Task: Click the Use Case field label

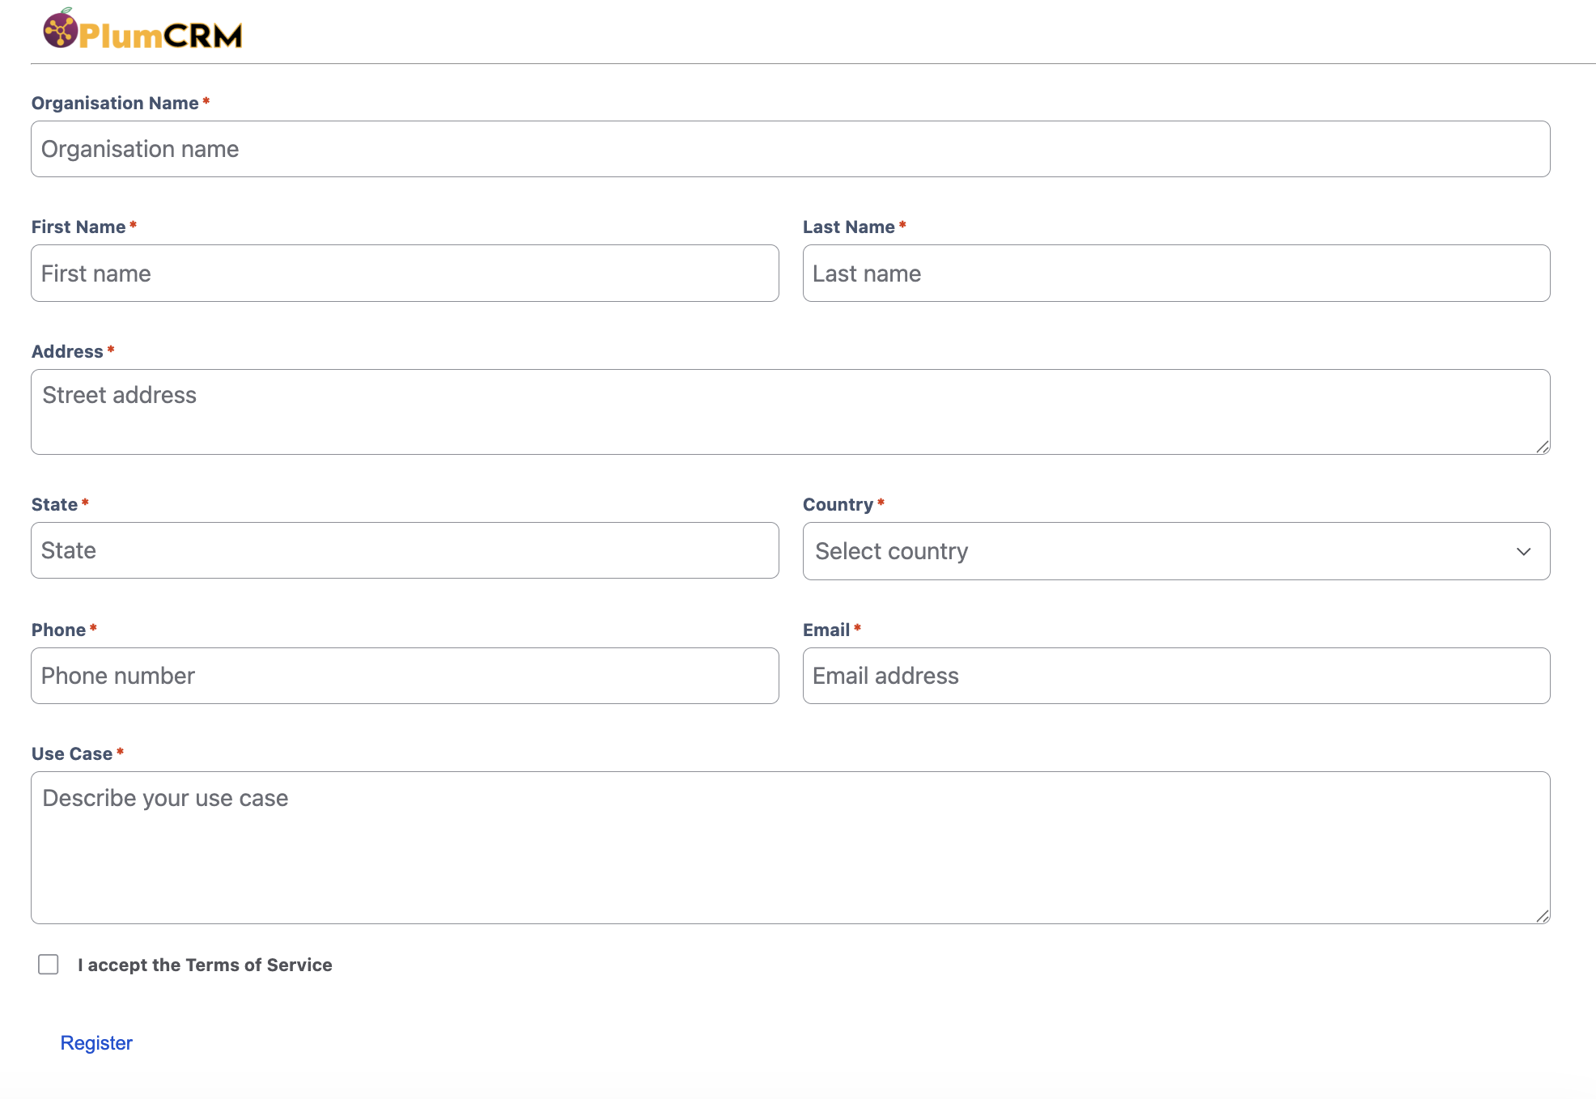Action: pos(72,754)
